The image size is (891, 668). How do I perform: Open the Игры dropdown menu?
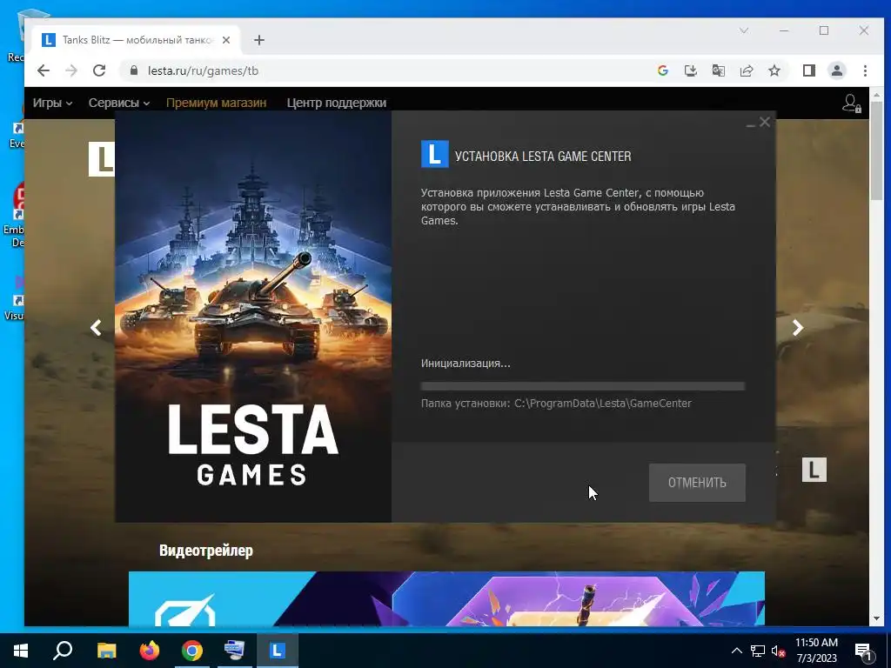point(52,103)
